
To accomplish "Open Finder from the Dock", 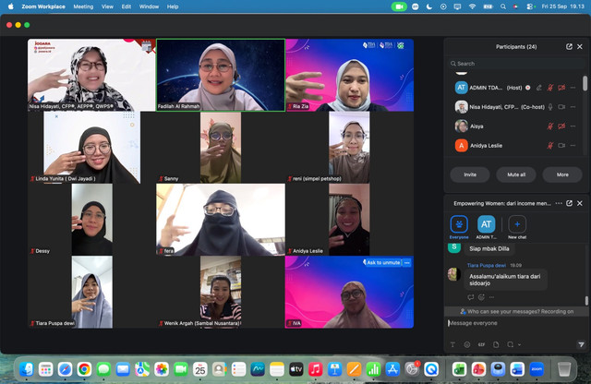I will pyautogui.click(x=27, y=369).
